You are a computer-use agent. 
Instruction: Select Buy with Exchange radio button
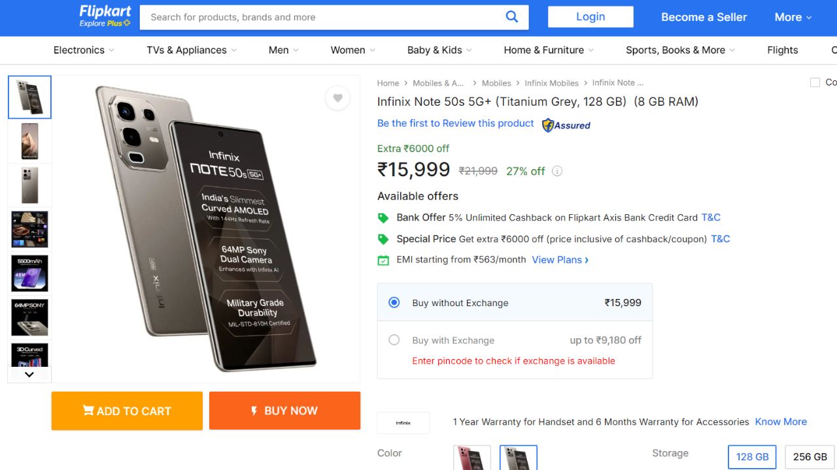pos(394,340)
